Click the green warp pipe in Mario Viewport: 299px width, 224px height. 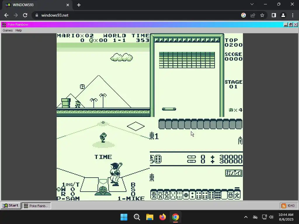(66, 103)
